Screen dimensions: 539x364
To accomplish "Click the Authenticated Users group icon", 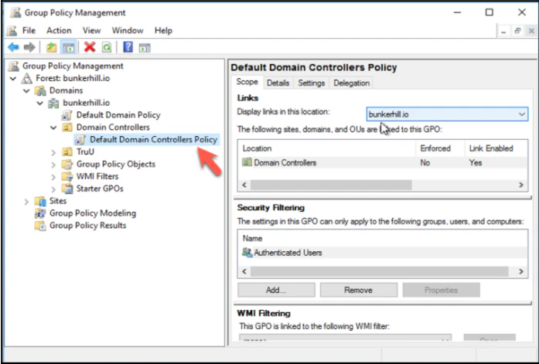I will point(247,253).
